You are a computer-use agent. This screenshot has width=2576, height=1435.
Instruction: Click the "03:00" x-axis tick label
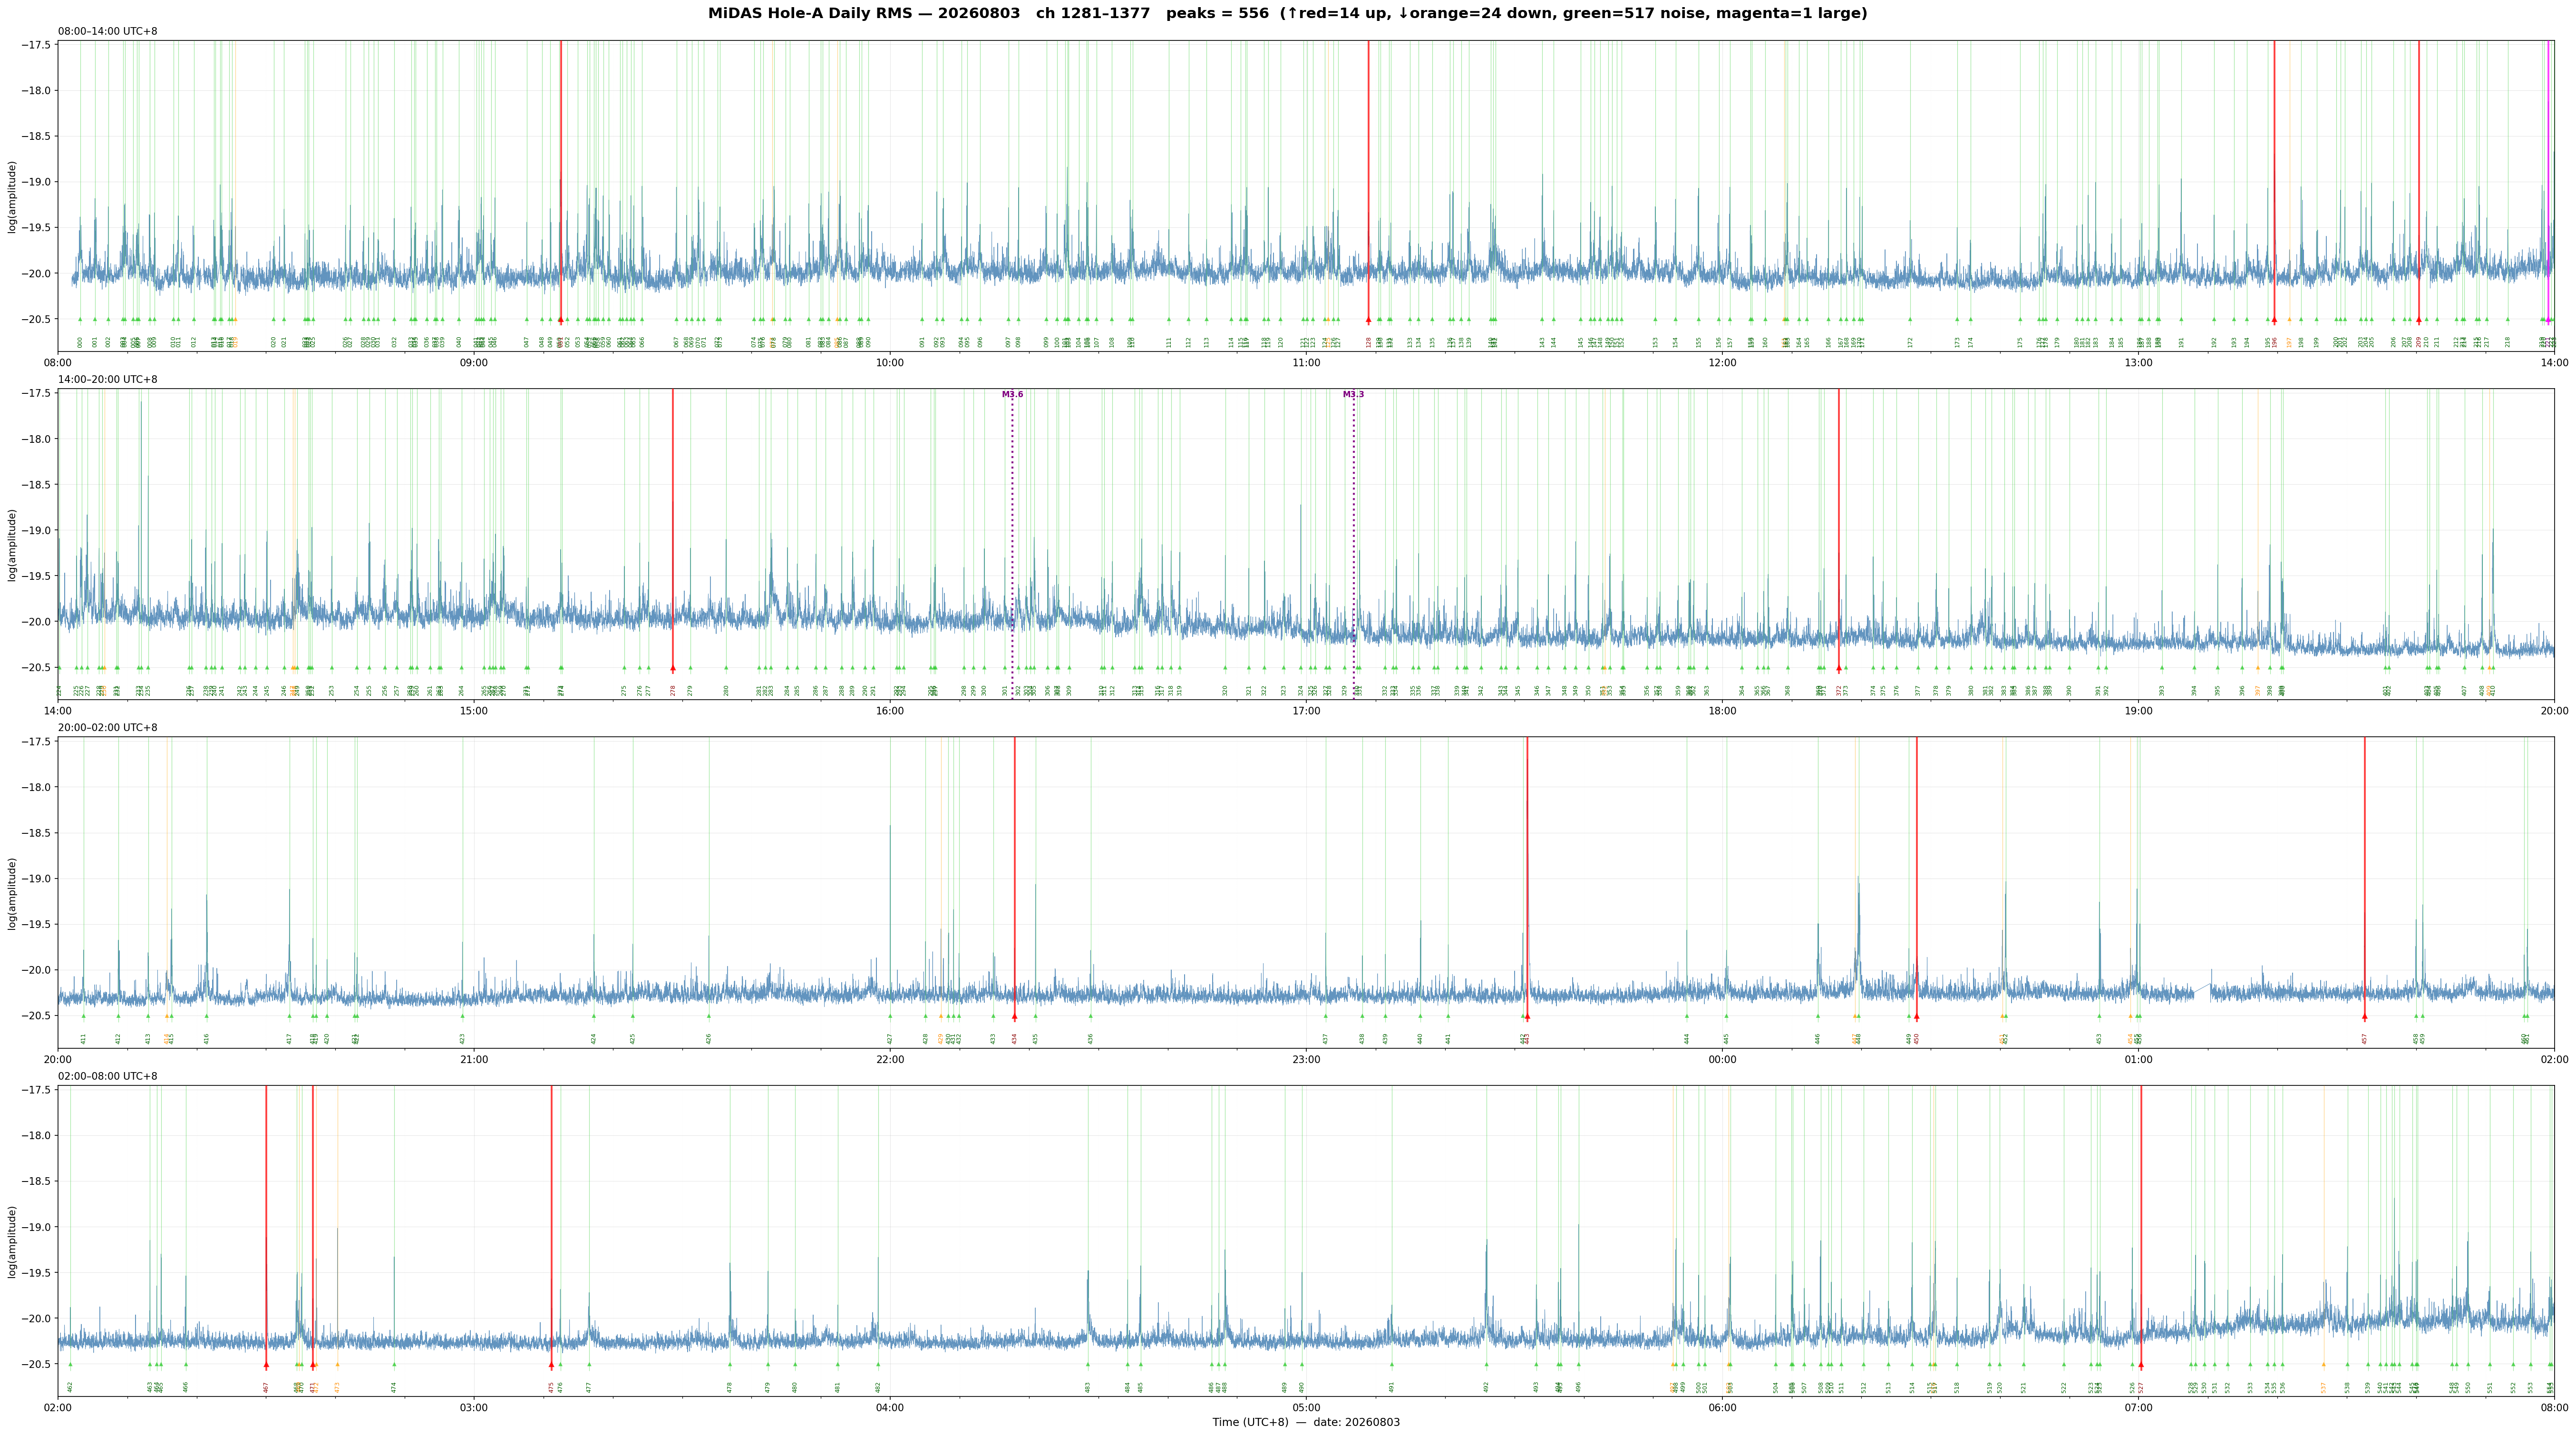click(x=474, y=1407)
